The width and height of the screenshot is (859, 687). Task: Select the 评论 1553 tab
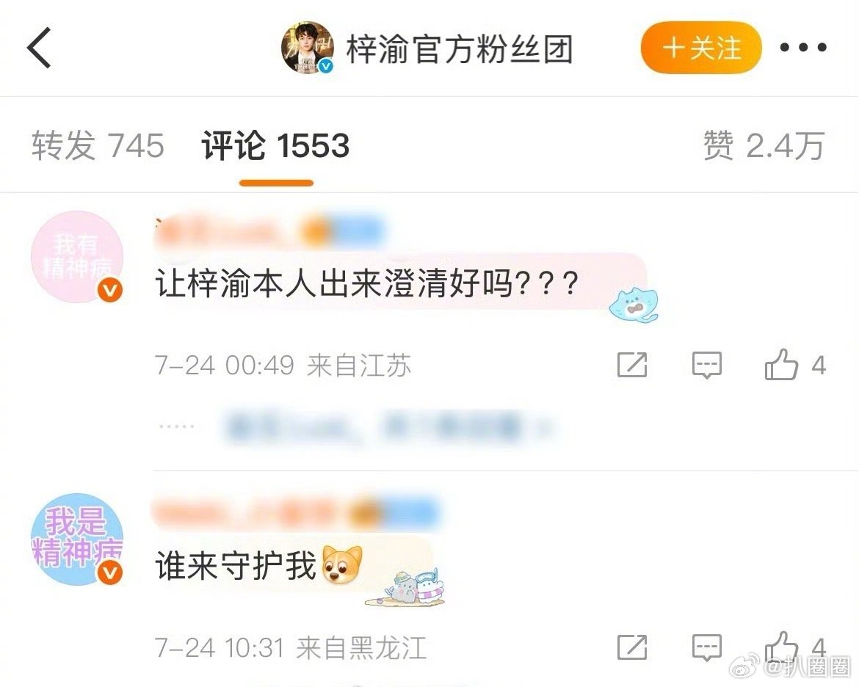[275, 146]
